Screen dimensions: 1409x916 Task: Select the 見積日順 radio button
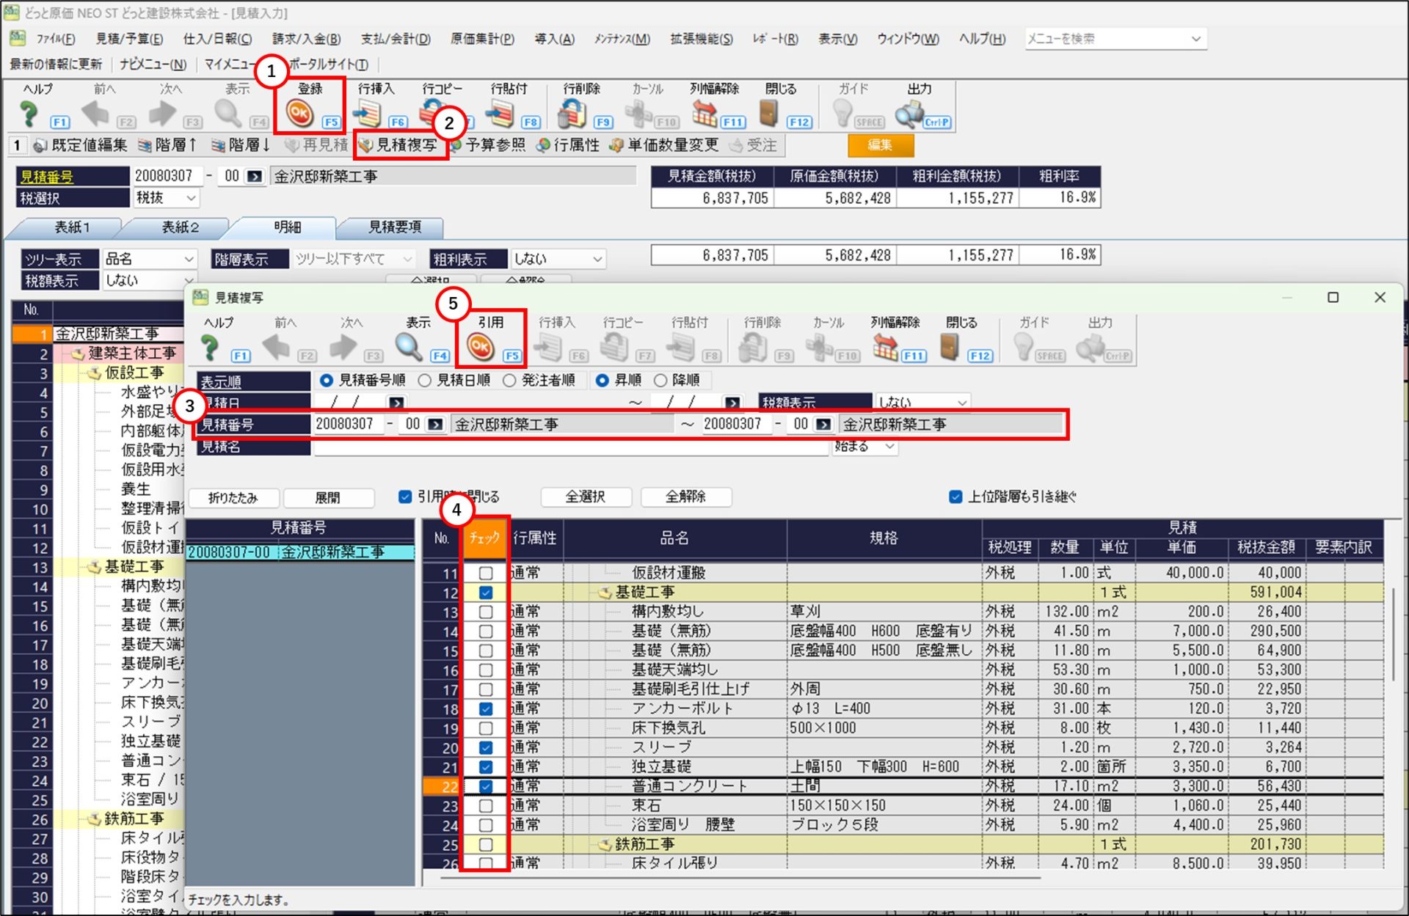pyautogui.click(x=425, y=380)
